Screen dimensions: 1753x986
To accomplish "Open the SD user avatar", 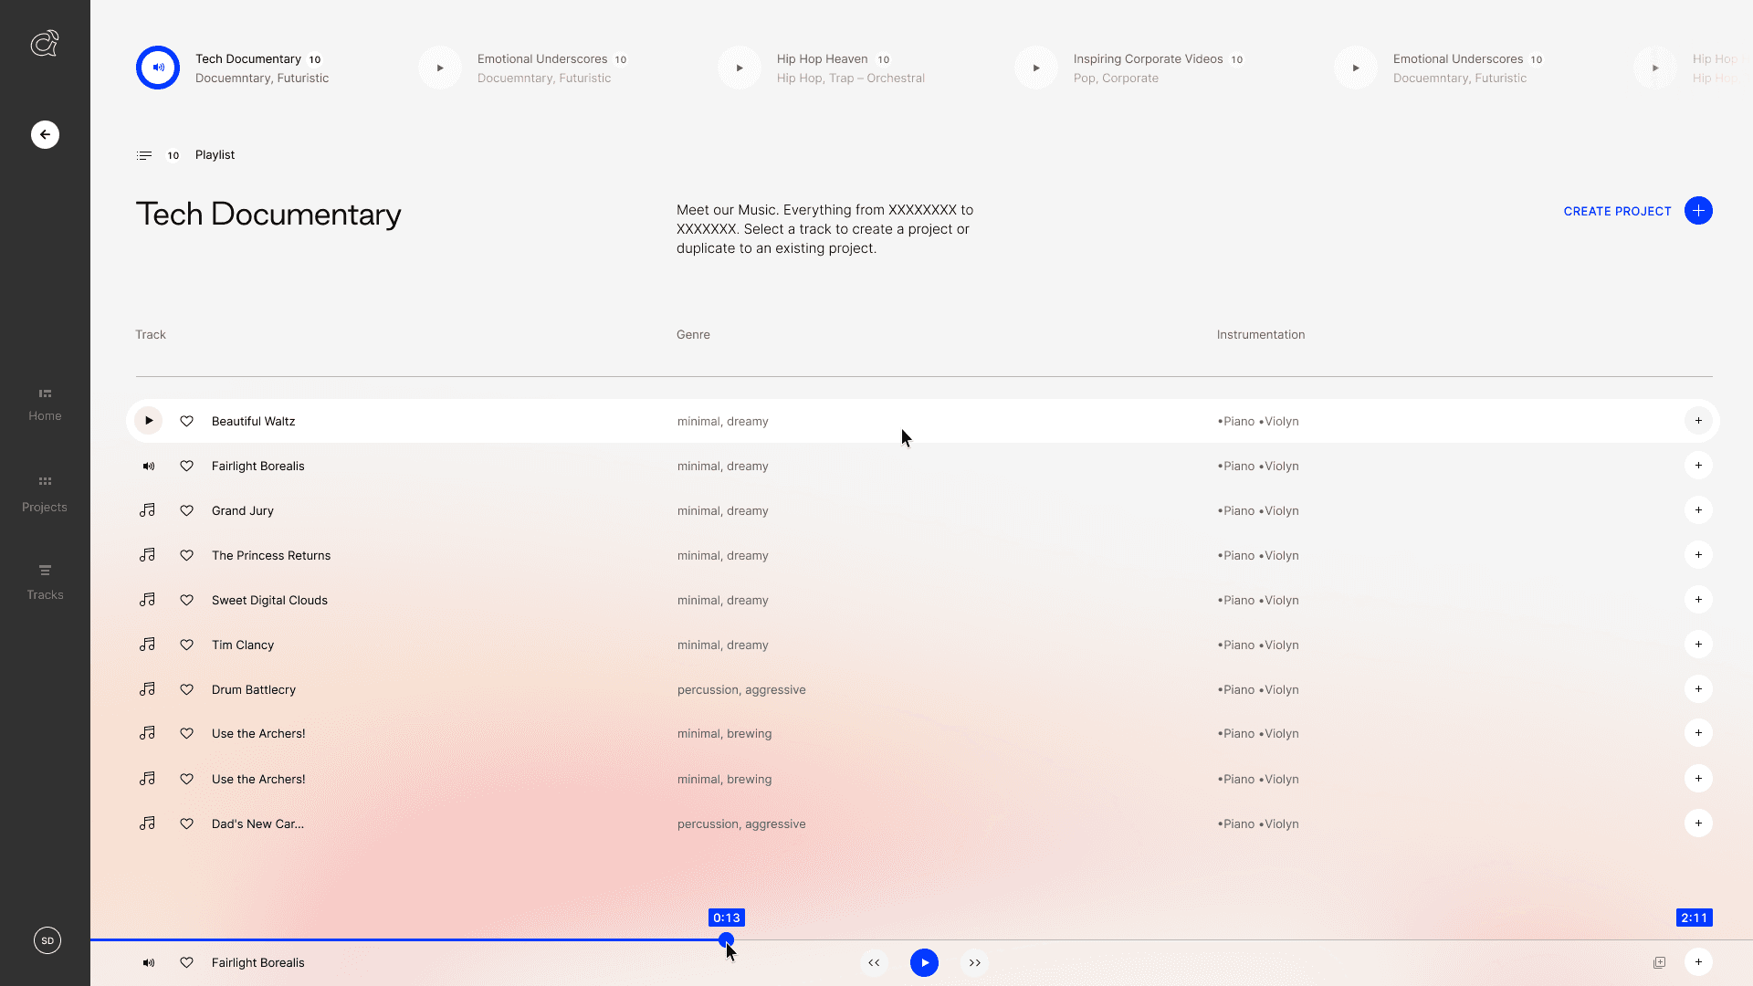I will (47, 940).
